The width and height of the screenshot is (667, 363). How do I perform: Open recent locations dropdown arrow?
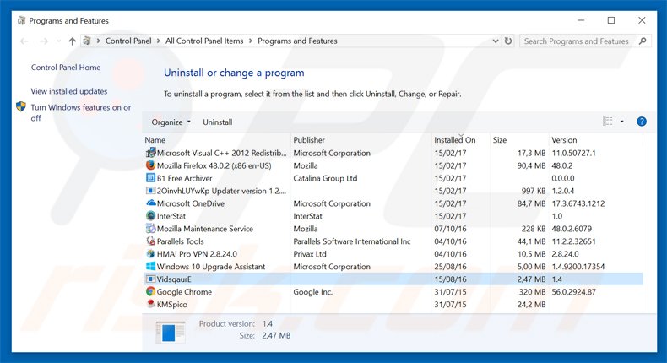[x=58, y=41]
